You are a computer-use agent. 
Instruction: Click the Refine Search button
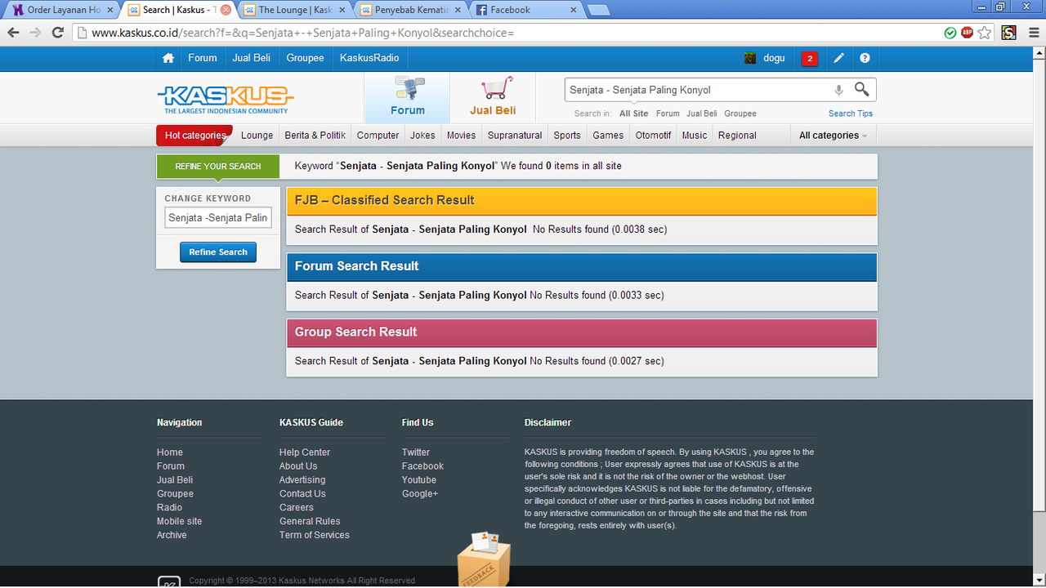coord(218,252)
